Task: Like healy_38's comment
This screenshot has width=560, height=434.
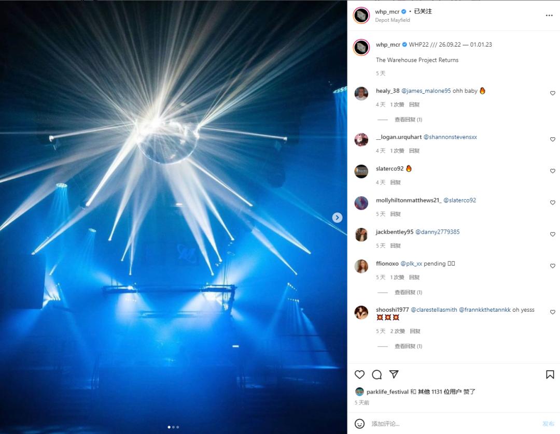Action: (x=553, y=93)
